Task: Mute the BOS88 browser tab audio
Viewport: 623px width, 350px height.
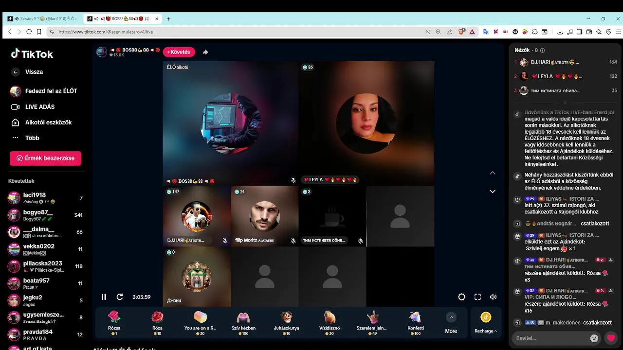Action: point(97,18)
